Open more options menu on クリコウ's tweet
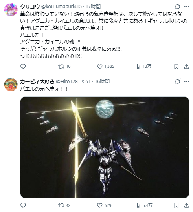This screenshot has width=193, height=212. (187, 6)
